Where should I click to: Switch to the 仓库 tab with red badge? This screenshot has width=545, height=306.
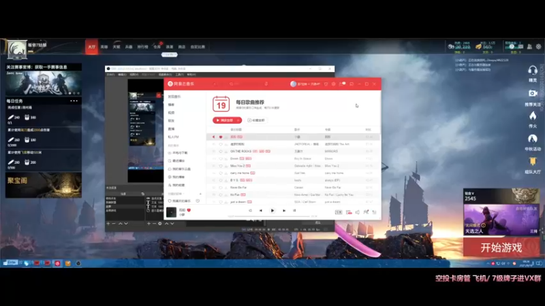[x=157, y=46]
